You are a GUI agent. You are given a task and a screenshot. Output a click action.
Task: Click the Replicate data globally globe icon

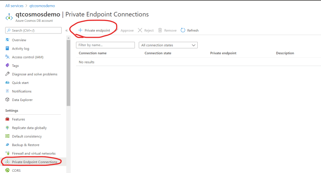7,128
